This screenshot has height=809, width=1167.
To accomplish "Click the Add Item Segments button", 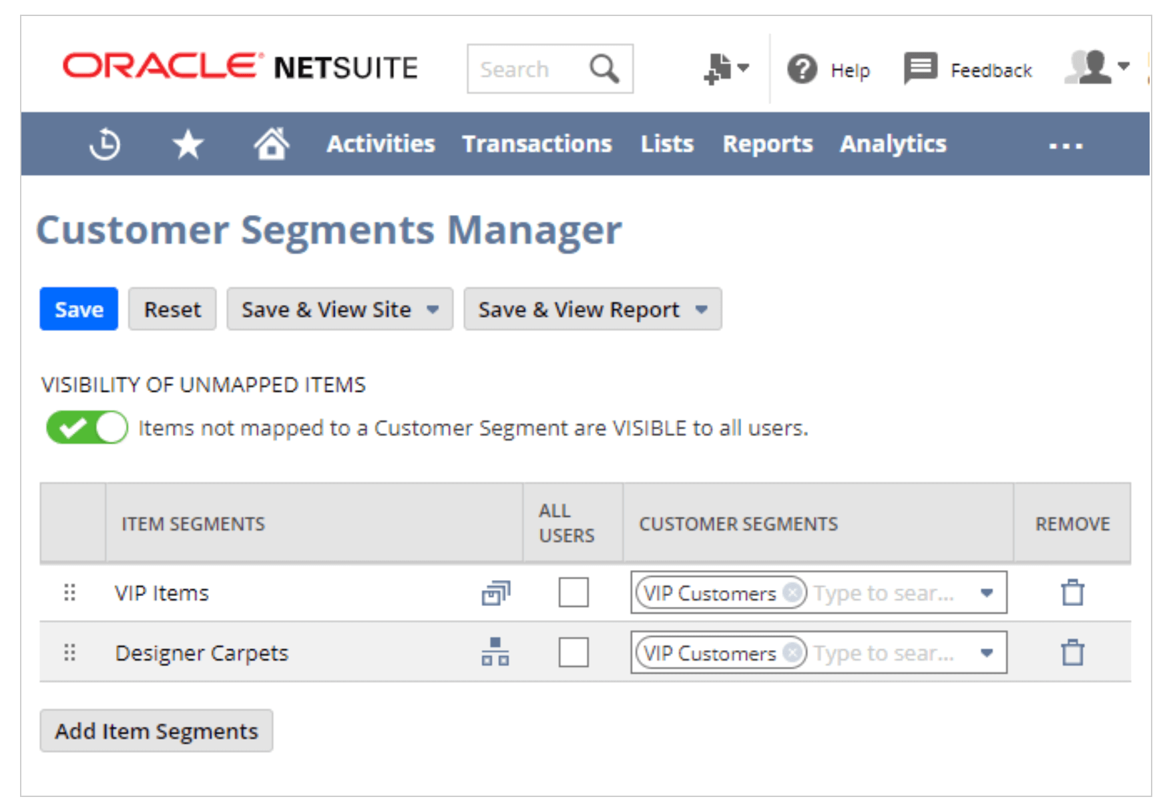I will pos(156,731).
